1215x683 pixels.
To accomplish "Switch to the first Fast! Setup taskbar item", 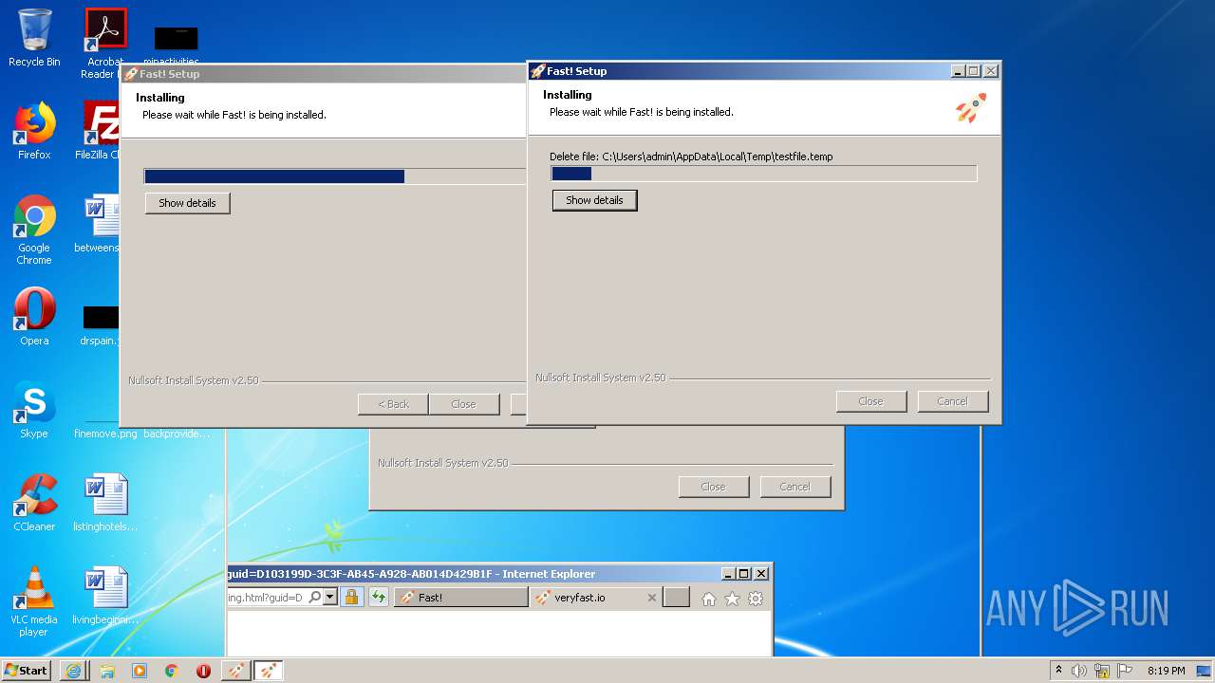I will [236, 671].
